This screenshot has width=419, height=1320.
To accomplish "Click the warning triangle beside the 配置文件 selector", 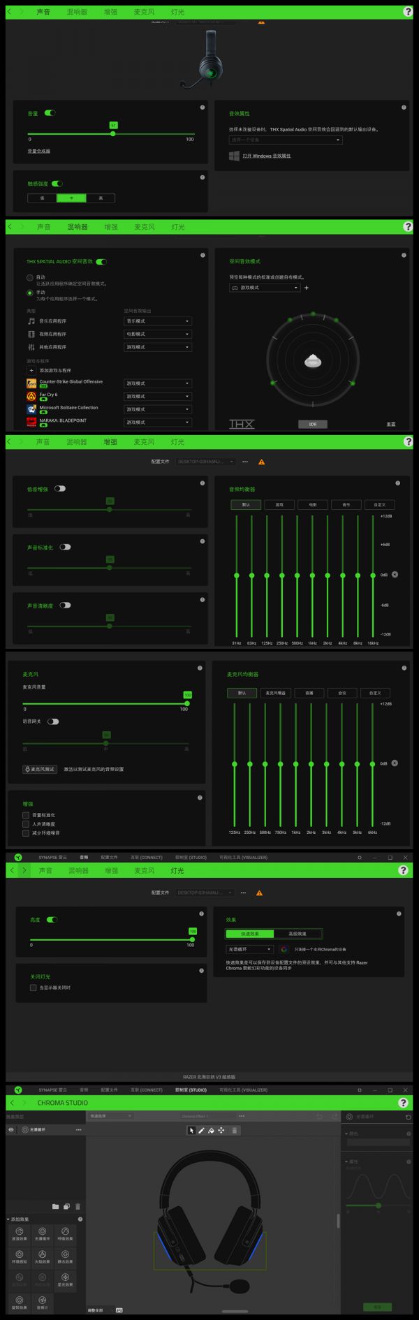I will tap(262, 462).
